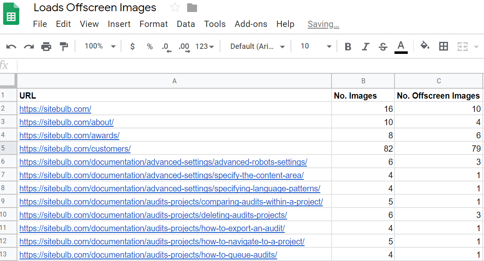Format as currency with dollar icon

coord(133,46)
